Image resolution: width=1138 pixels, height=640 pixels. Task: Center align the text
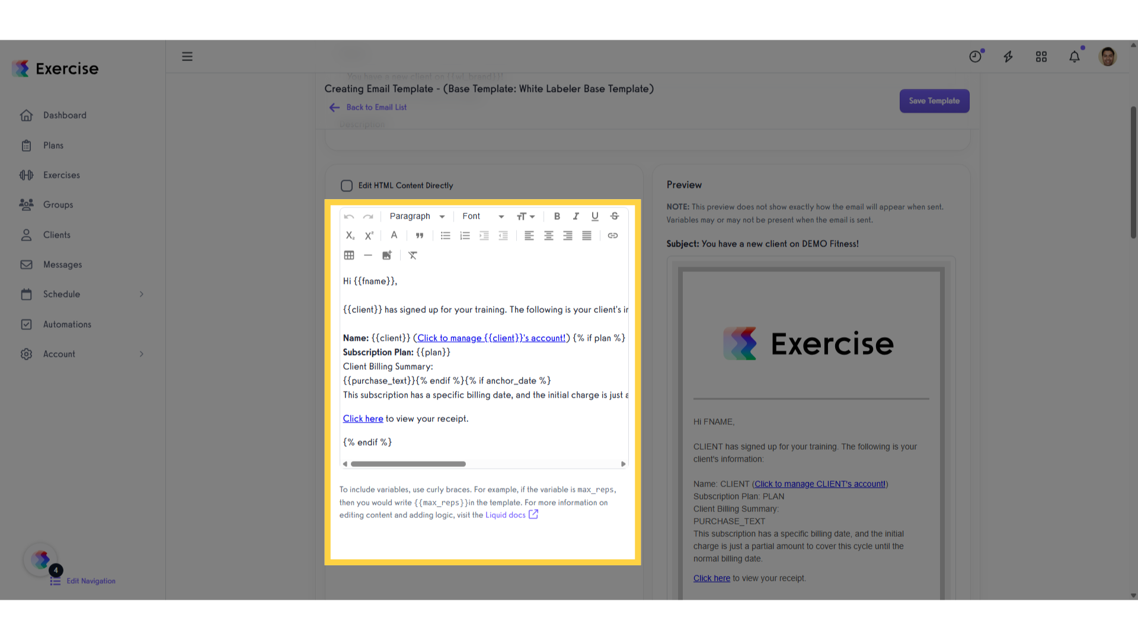point(549,236)
